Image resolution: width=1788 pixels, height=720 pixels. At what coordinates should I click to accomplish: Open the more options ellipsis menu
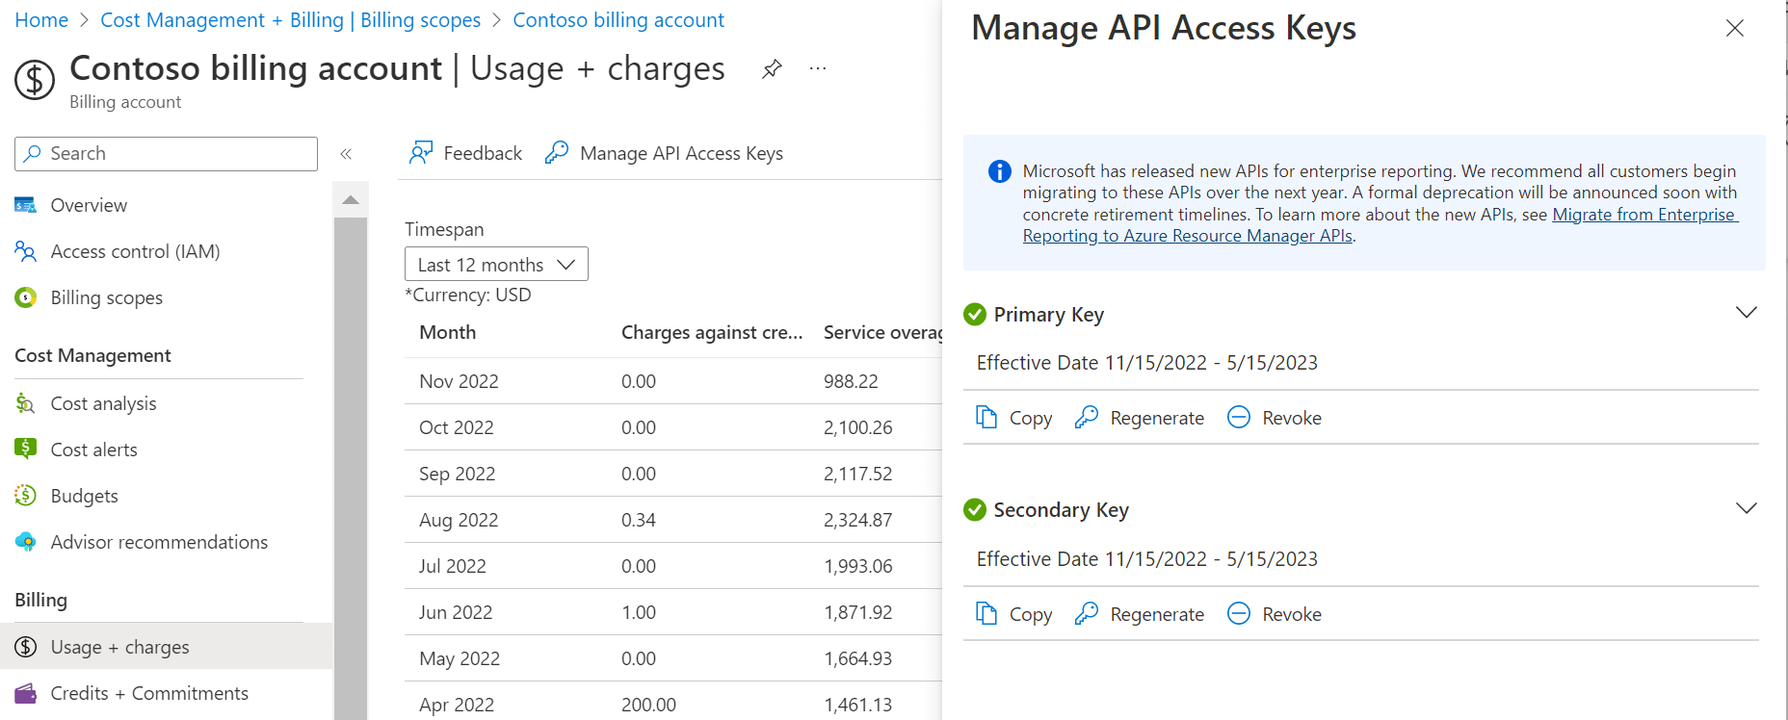click(818, 69)
